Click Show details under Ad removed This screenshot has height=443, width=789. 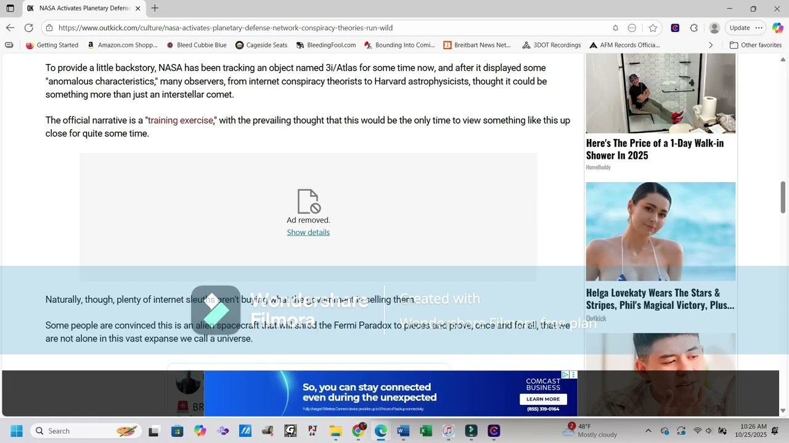pyautogui.click(x=308, y=233)
